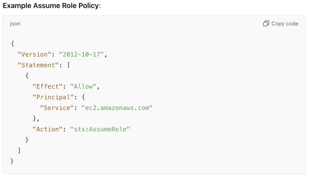The height and width of the screenshot is (179, 313).
Task: Click the "json" language label
Action: pos(15,24)
